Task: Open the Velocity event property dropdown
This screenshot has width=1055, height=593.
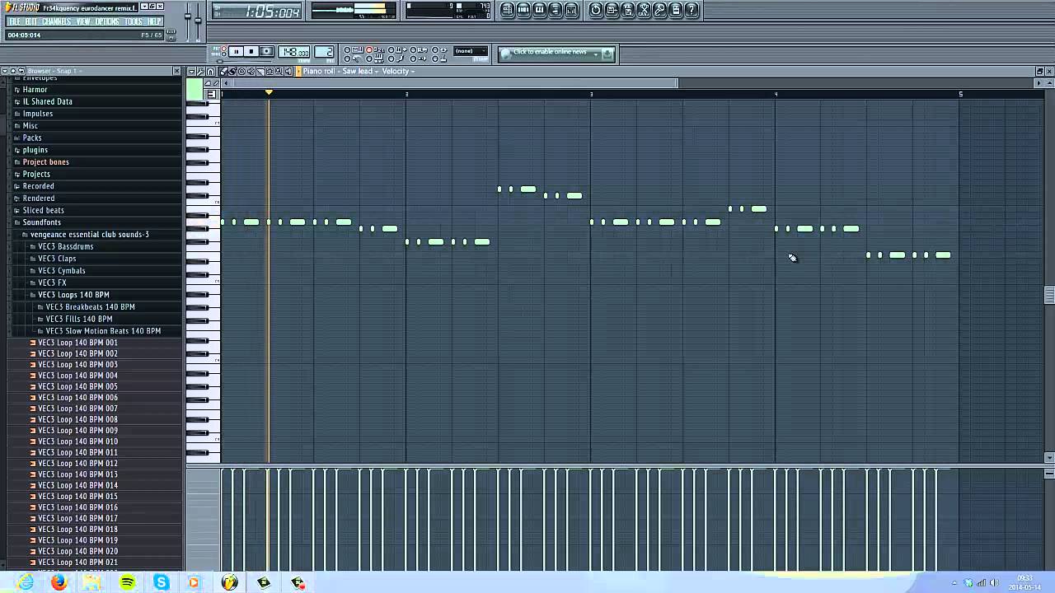Action: click(x=399, y=72)
